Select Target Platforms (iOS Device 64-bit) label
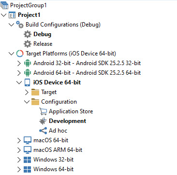The image size is (177, 175). [71, 54]
